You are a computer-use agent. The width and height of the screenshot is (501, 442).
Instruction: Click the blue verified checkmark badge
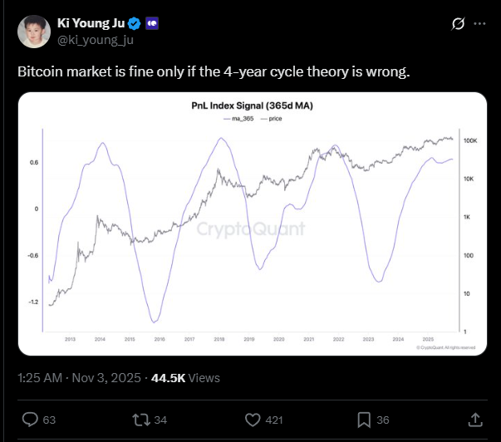coord(134,22)
